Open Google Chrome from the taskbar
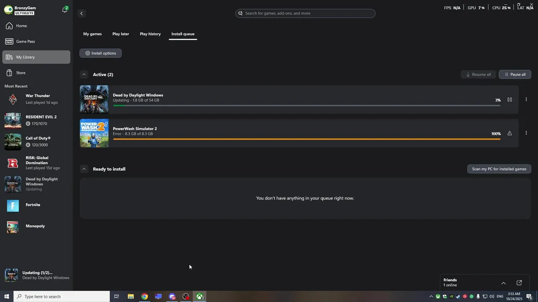The width and height of the screenshot is (538, 302). (145, 297)
